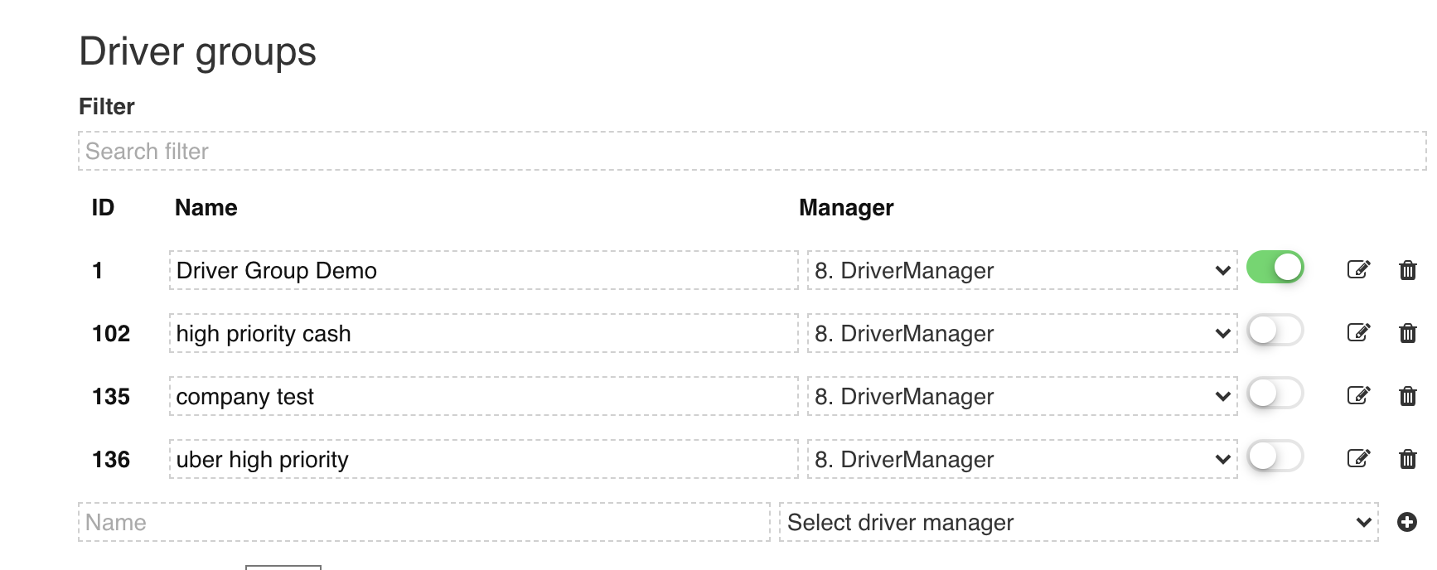The width and height of the screenshot is (1437, 570).
Task: Click the edit icon for Driver Group Demo
Action: (1358, 269)
